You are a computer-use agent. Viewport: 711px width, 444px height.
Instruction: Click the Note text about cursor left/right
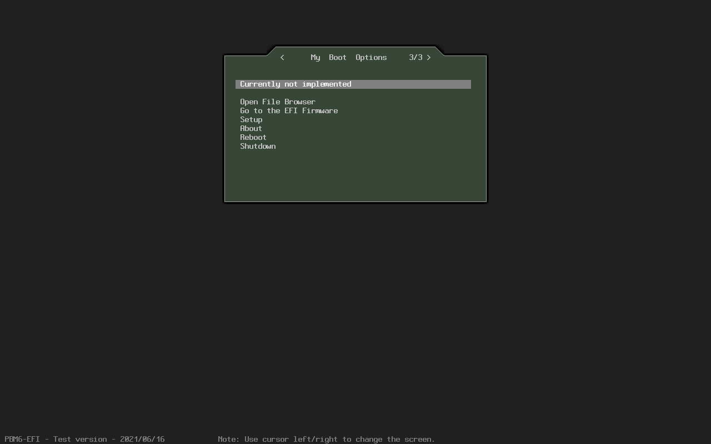point(326,439)
